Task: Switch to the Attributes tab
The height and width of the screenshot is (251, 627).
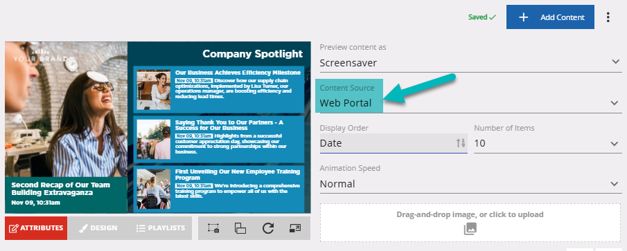Action: (x=36, y=228)
